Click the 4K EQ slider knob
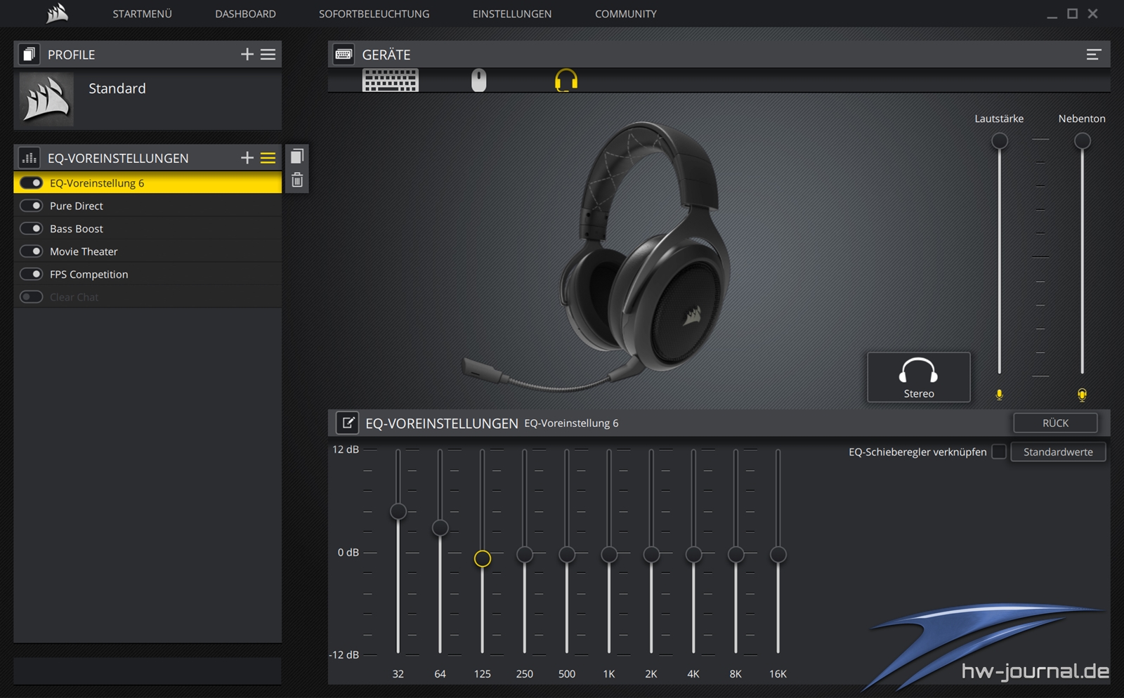This screenshot has height=698, width=1124. 693,555
